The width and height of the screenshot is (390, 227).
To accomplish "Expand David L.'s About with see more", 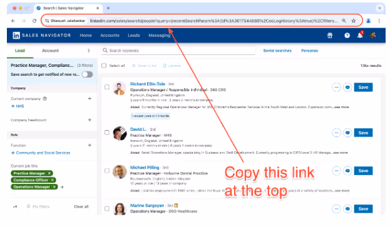I will [x=340, y=153].
